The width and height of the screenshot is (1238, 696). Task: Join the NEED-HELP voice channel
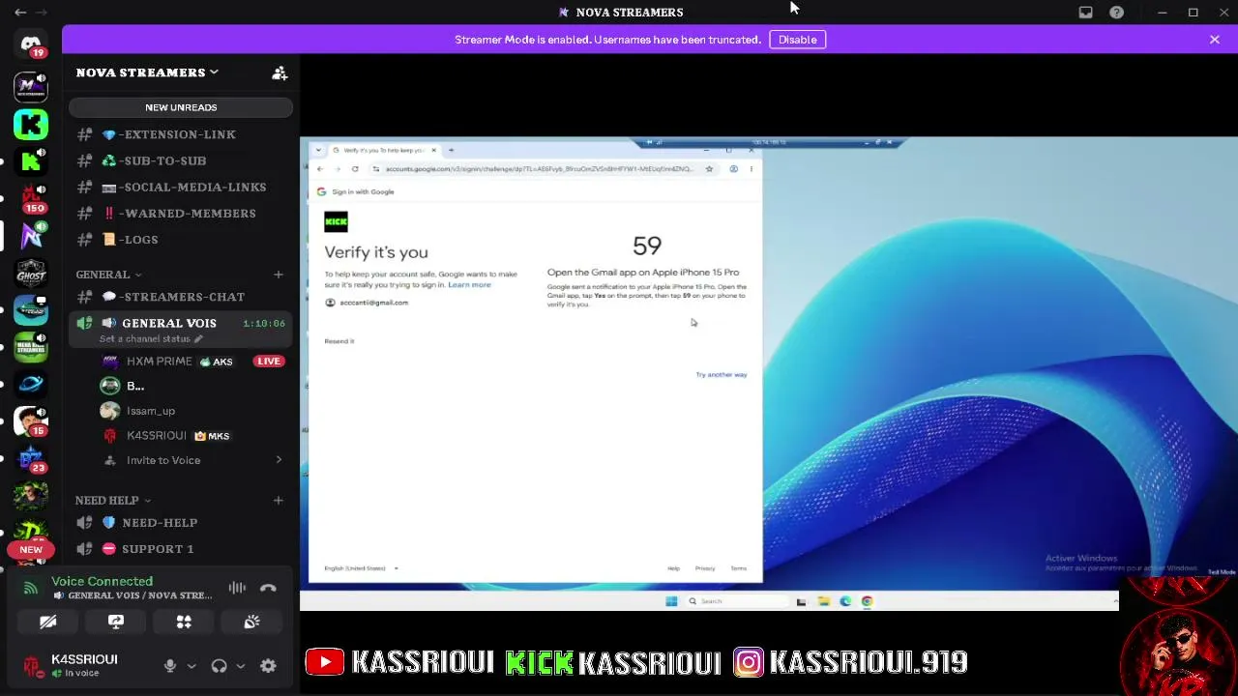180,522
